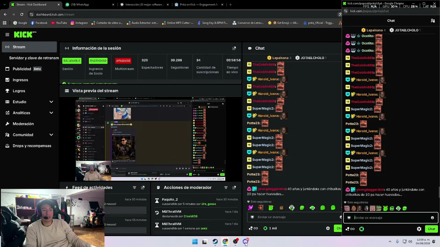Pop out the Feed de actividades panel
The width and height of the screenshot is (440, 247).
coord(143,188)
